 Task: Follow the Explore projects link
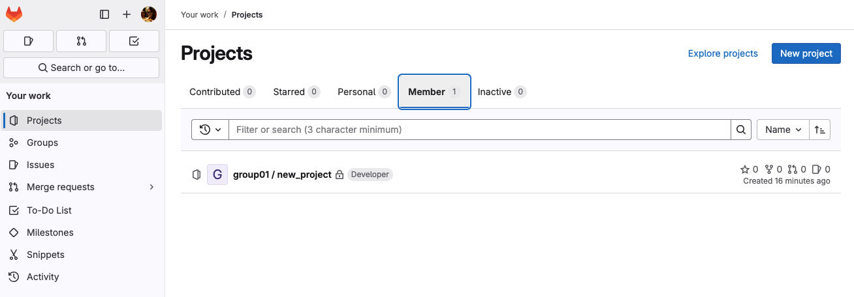pyautogui.click(x=723, y=53)
